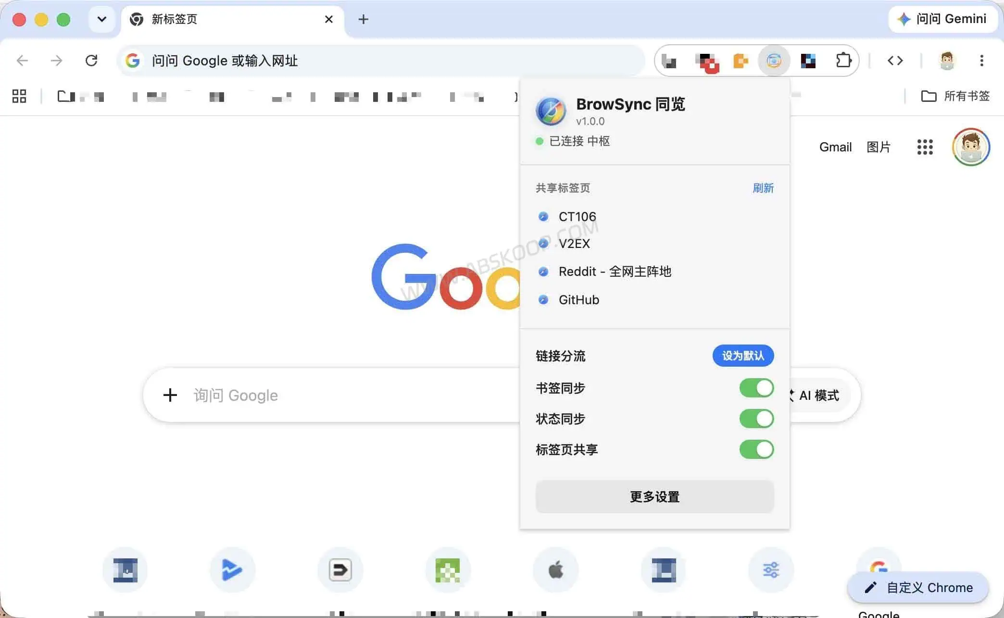Screen dimensions: 1004x618
Task: Open the code brackets devtools icon
Action: [x=895, y=61]
